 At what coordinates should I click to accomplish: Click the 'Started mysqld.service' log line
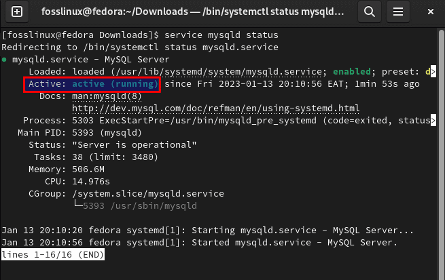(x=199, y=243)
